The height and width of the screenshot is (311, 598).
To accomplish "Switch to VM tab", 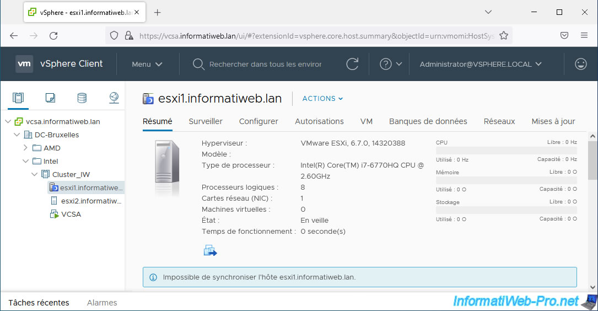I will pos(367,121).
